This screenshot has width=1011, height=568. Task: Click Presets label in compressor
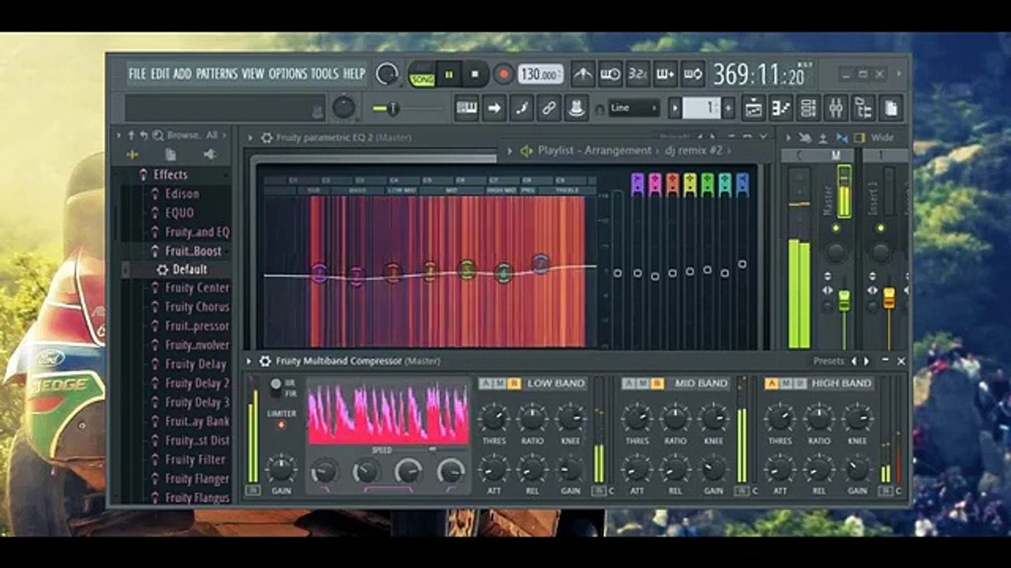(x=829, y=361)
